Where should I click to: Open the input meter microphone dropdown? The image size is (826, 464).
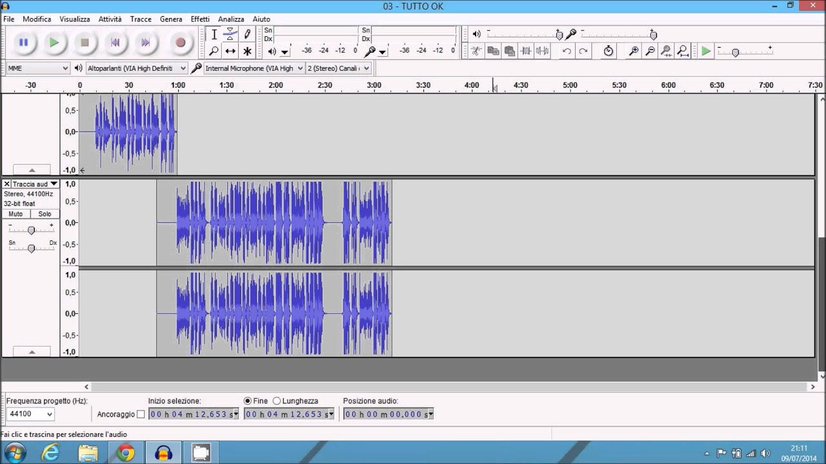382,52
